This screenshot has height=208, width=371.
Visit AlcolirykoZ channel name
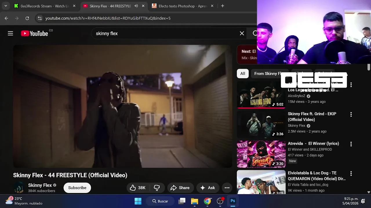pyautogui.click(x=297, y=96)
